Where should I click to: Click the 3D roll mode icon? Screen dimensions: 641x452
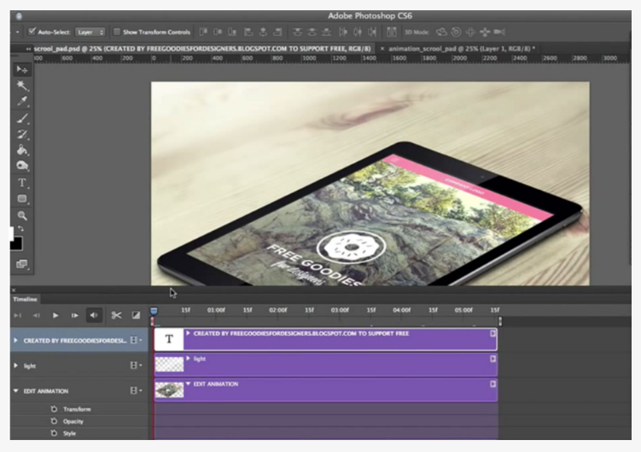(457, 32)
